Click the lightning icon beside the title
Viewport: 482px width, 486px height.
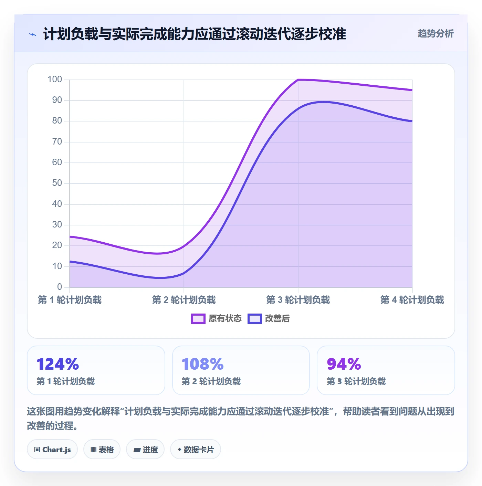33,34
